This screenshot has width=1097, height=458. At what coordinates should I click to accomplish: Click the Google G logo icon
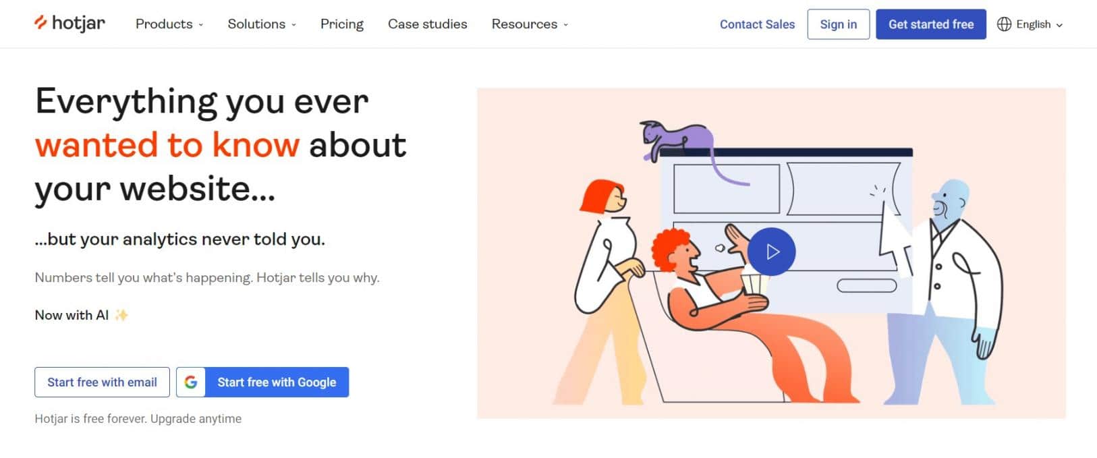coord(191,382)
